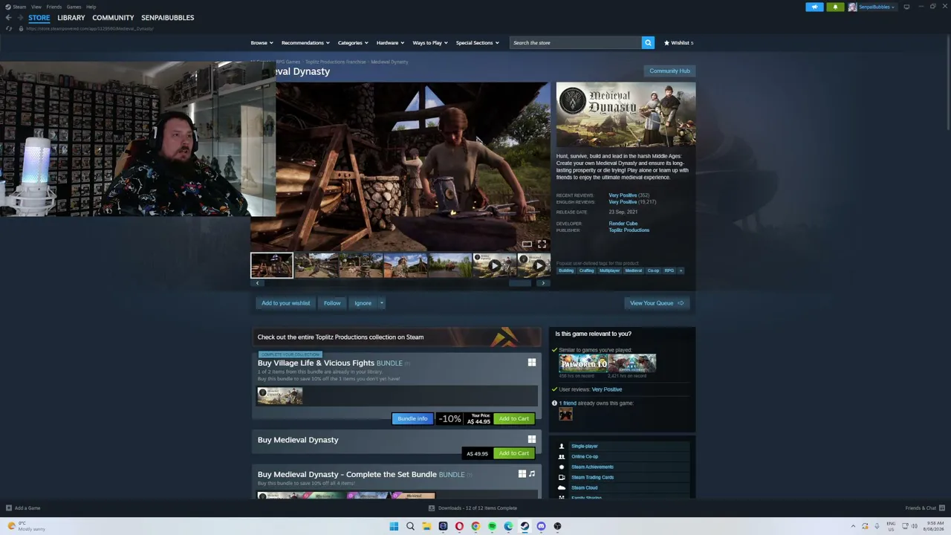Open the Toplitz Productions publisher link
This screenshot has height=535, width=951.
click(629, 230)
